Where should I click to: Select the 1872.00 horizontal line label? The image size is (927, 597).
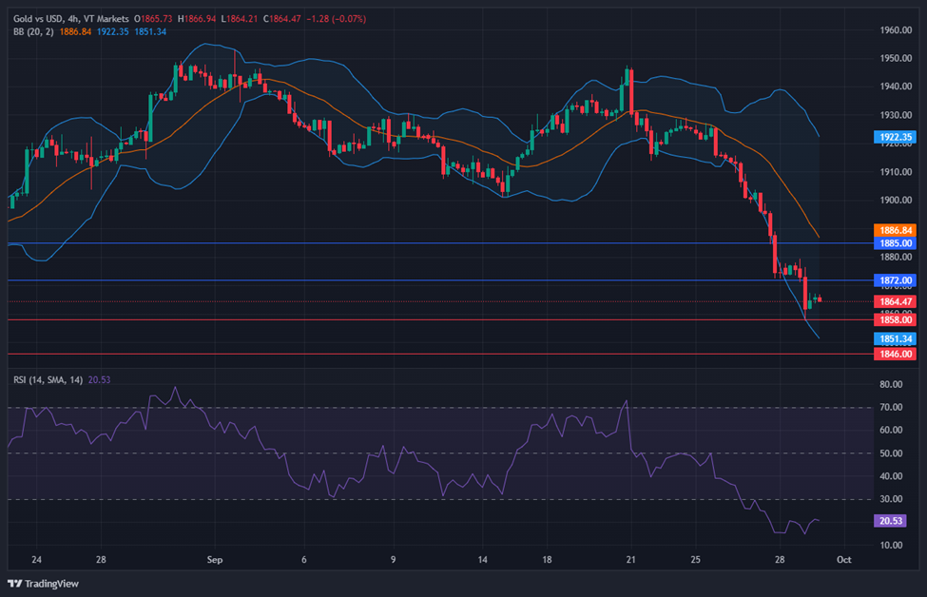click(x=895, y=280)
